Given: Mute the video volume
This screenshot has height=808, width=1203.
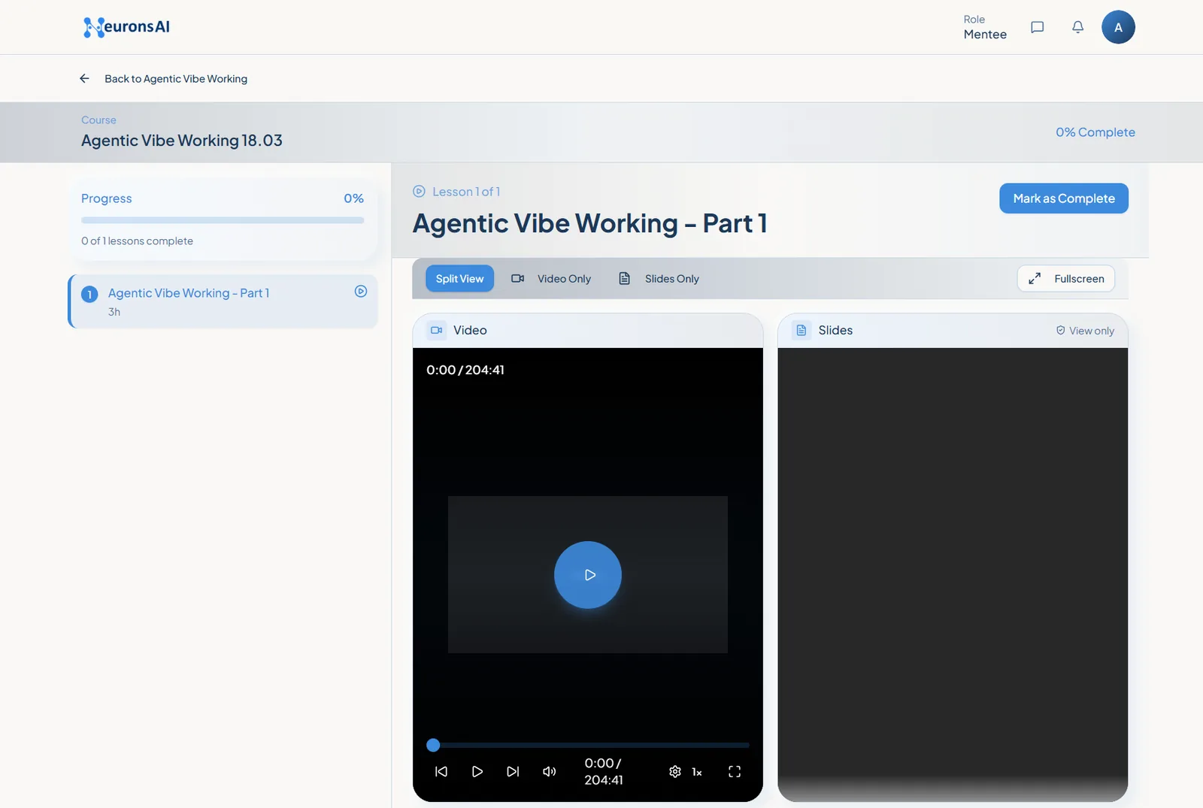Looking at the screenshot, I should [550, 771].
